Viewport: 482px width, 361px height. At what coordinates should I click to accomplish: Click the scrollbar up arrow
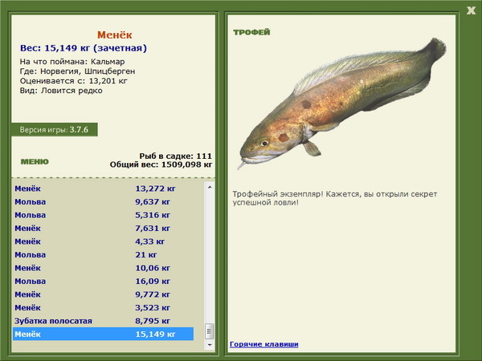pyautogui.click(x=210, y=185)
